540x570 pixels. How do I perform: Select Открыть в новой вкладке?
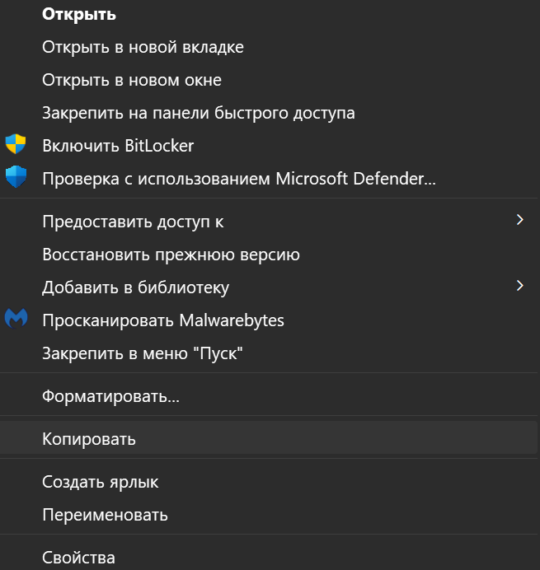pos(143,47)
